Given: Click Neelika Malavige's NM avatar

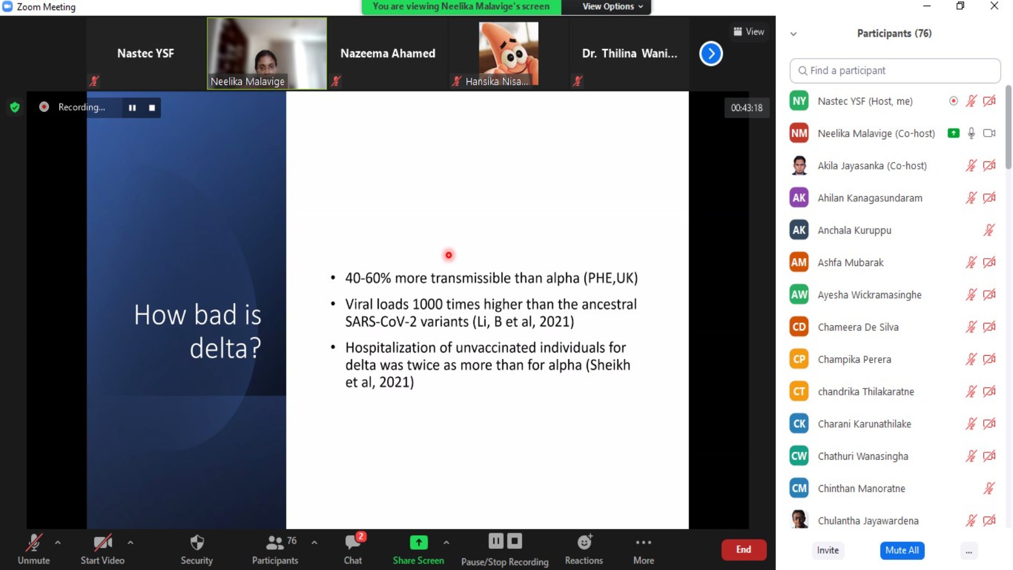Looking at the screenshot, I should (x=799, y=133).
